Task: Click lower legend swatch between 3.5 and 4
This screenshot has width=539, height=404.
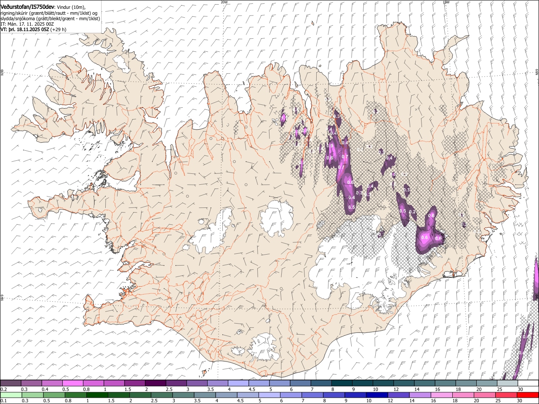Action: pyautogui.click(x=204, y=395)
